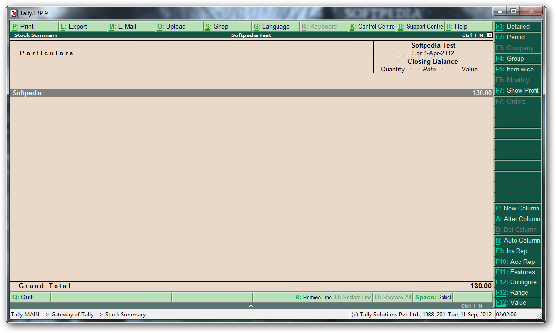556x333 pixels.
Task: Open the S: Shop menu
Action: coord(227,27)
